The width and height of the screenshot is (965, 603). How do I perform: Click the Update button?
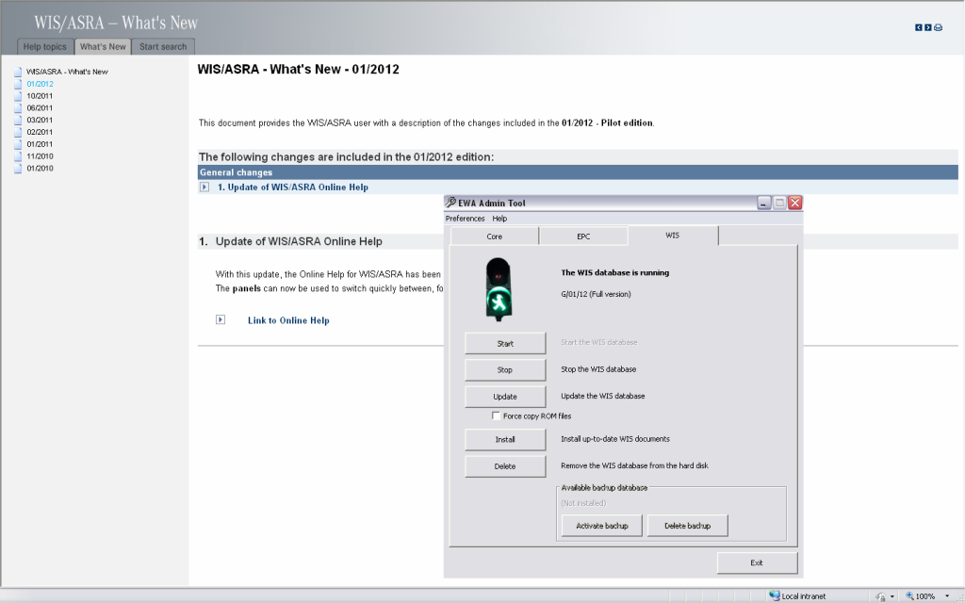[x=505, y=397]
